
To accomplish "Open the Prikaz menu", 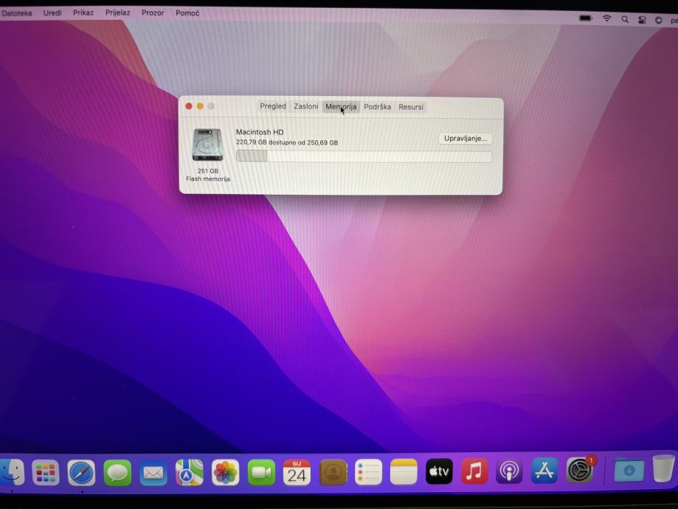I will pos(83,13).
